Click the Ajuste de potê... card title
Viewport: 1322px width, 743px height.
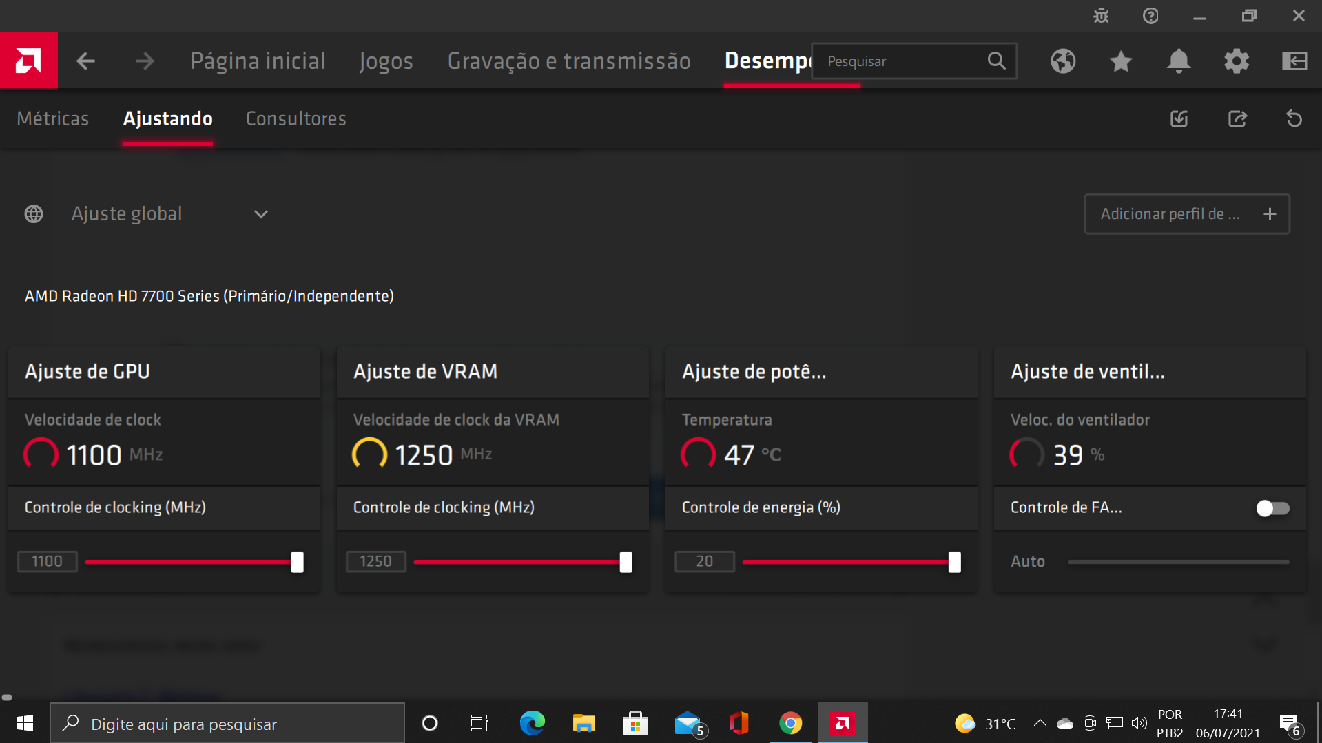click(x=754, y=372)
